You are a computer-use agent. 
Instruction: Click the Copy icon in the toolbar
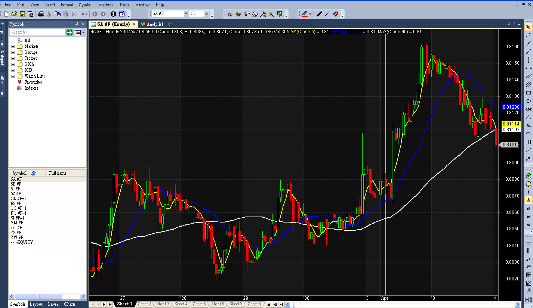58,14
